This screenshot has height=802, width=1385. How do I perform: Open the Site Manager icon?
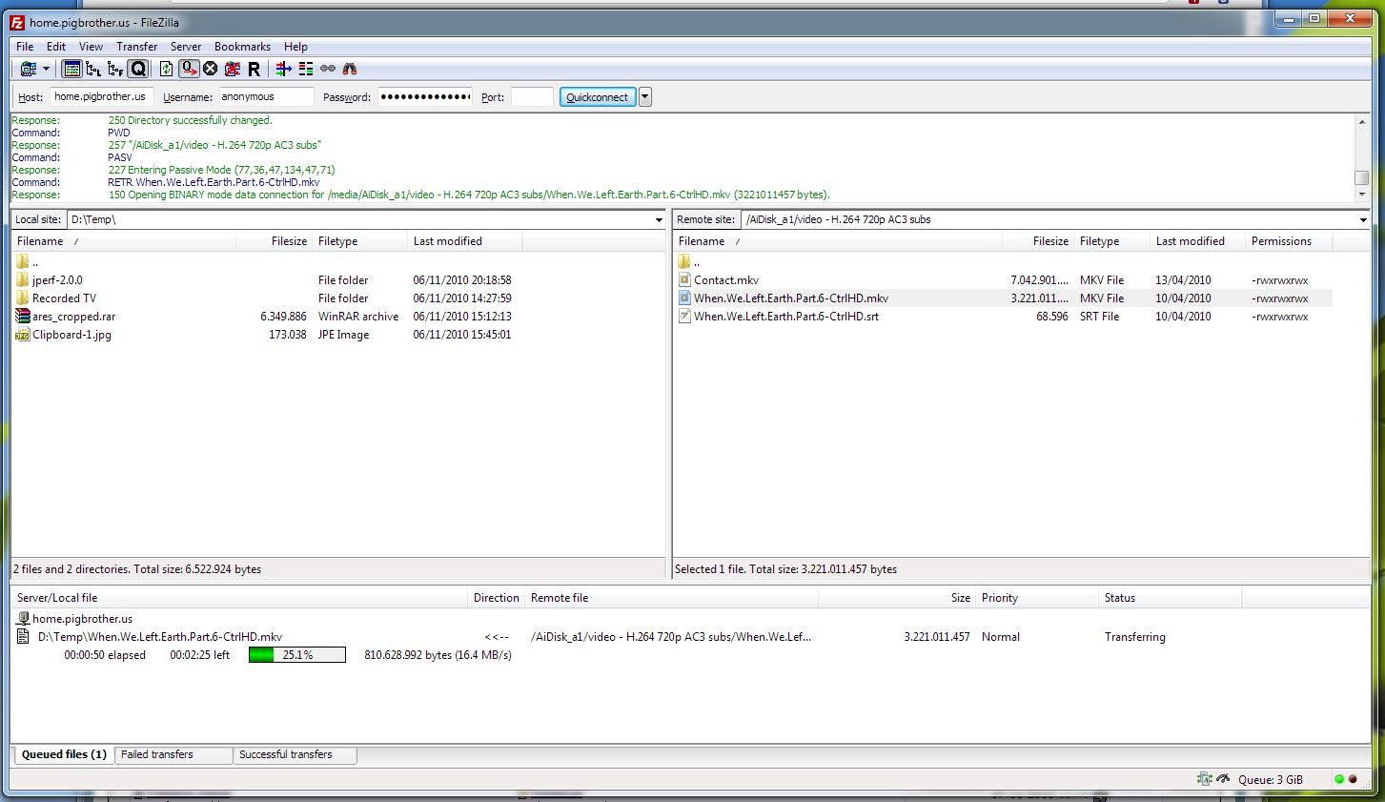click(x=28, y=69)
